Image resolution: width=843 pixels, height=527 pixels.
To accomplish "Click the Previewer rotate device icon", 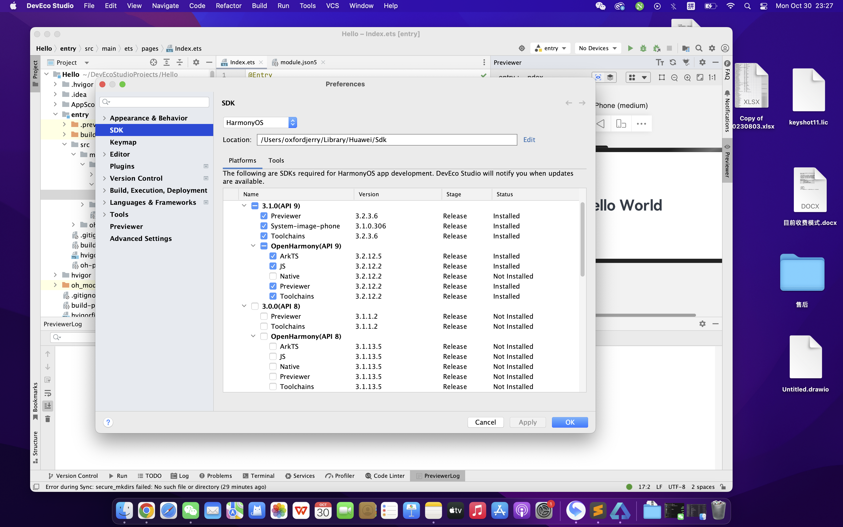I will coord(621,124).
